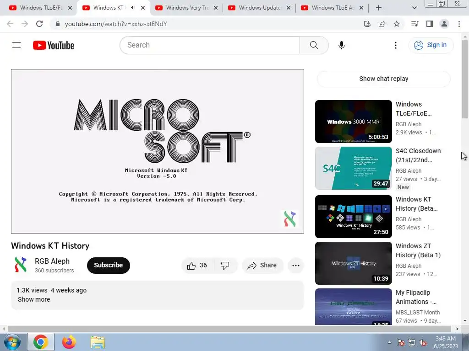Open the Chrome three-dot menu
Screen dimensions: 469x351
[x=459, y=24]
